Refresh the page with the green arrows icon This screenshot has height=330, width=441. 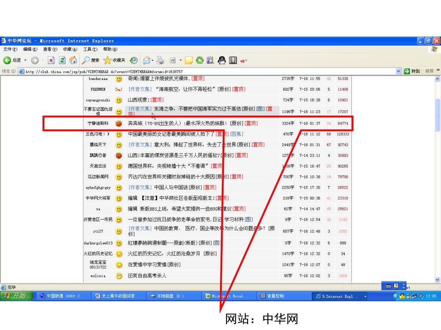tap(62, 60)
